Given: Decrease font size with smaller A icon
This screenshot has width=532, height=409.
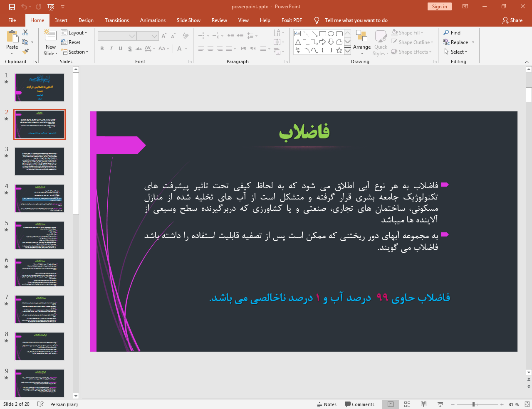Looking at the screenshot, I should click(173, 36).
